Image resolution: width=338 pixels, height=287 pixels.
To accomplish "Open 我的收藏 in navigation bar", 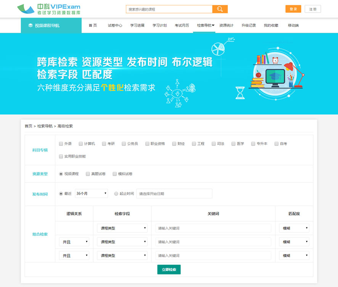I will click(x=271, y=26).
